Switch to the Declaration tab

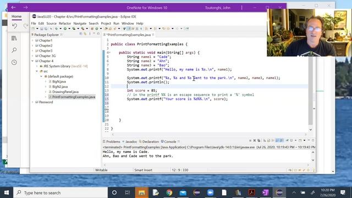(149, 142)
